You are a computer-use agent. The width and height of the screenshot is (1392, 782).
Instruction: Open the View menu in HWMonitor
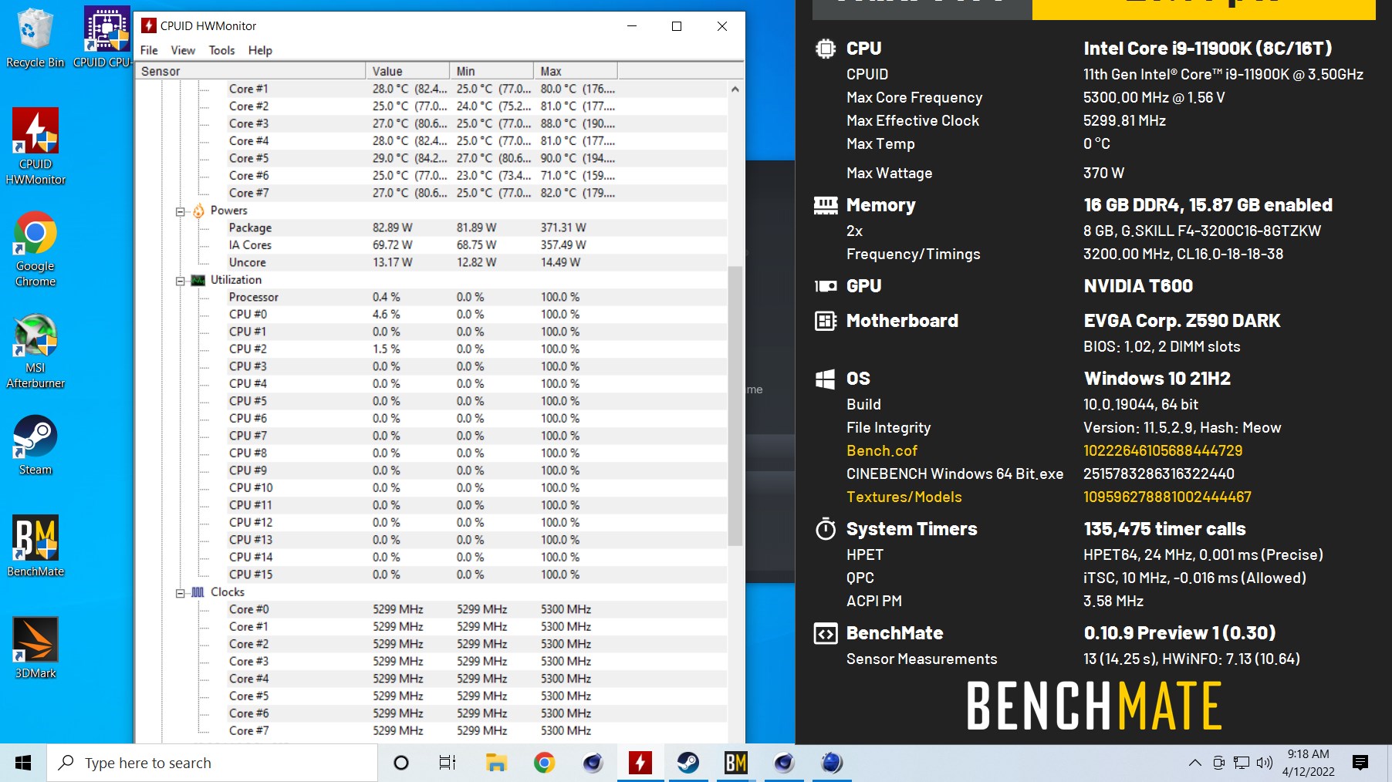click(183, 50)
